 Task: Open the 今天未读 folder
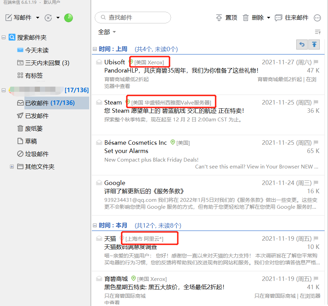(x=33, y=50)
